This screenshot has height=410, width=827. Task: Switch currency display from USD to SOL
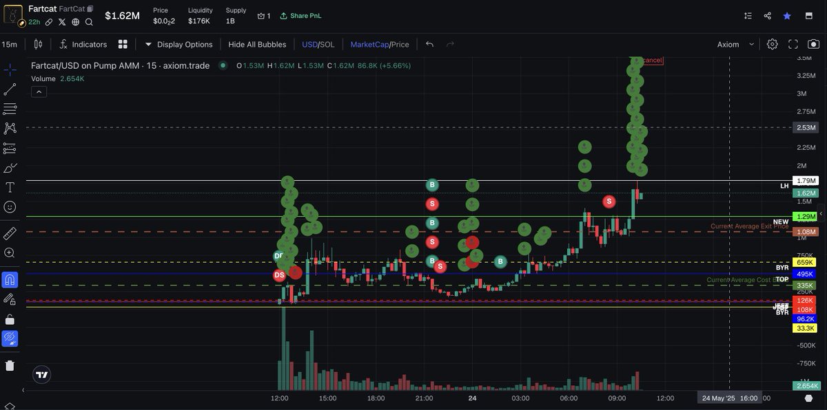[327, 43]
